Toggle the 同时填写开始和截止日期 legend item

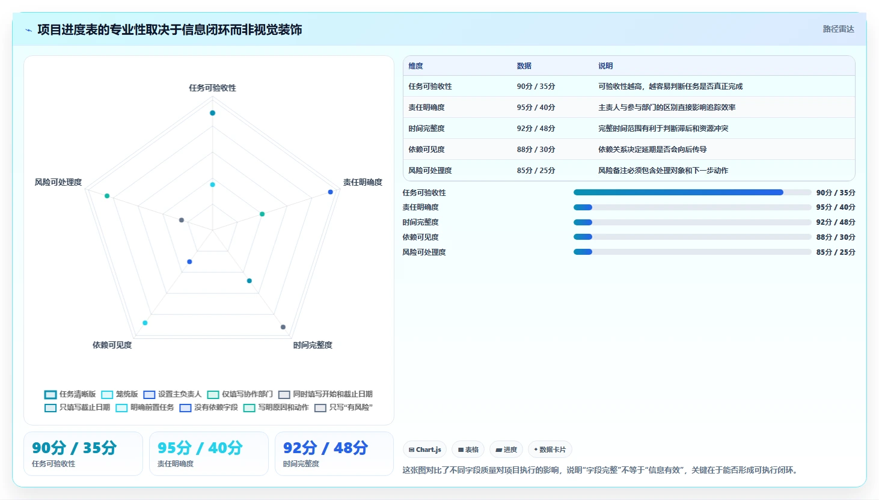point(325,394)
